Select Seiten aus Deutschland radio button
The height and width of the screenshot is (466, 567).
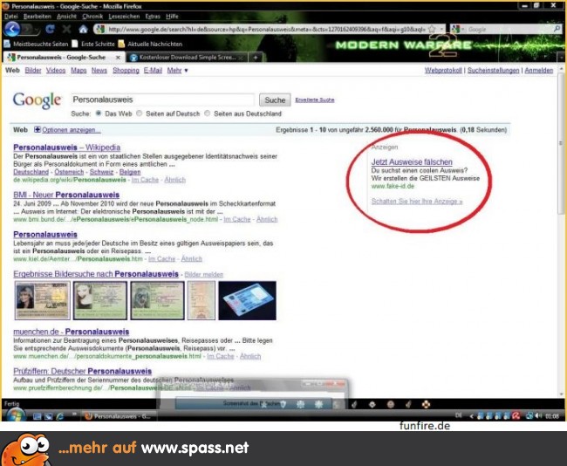208,113
